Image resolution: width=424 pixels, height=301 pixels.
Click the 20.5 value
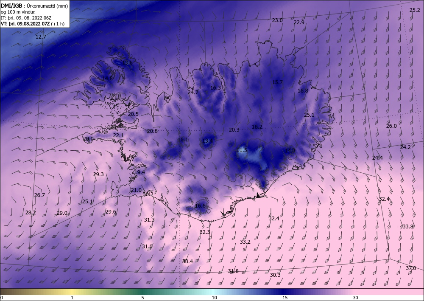point(133,114)
